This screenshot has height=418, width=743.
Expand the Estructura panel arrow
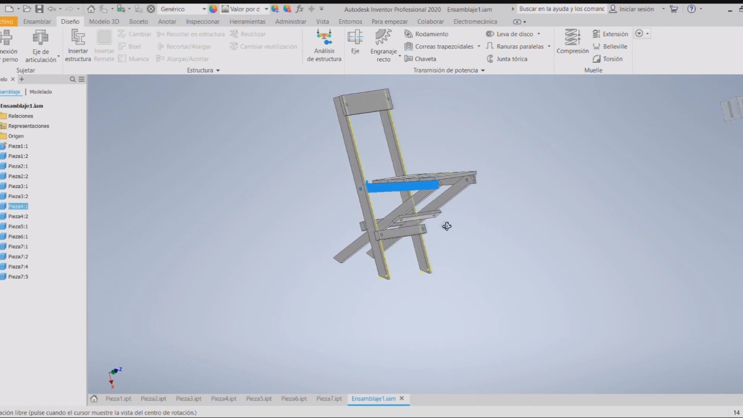tap(218, 70)
